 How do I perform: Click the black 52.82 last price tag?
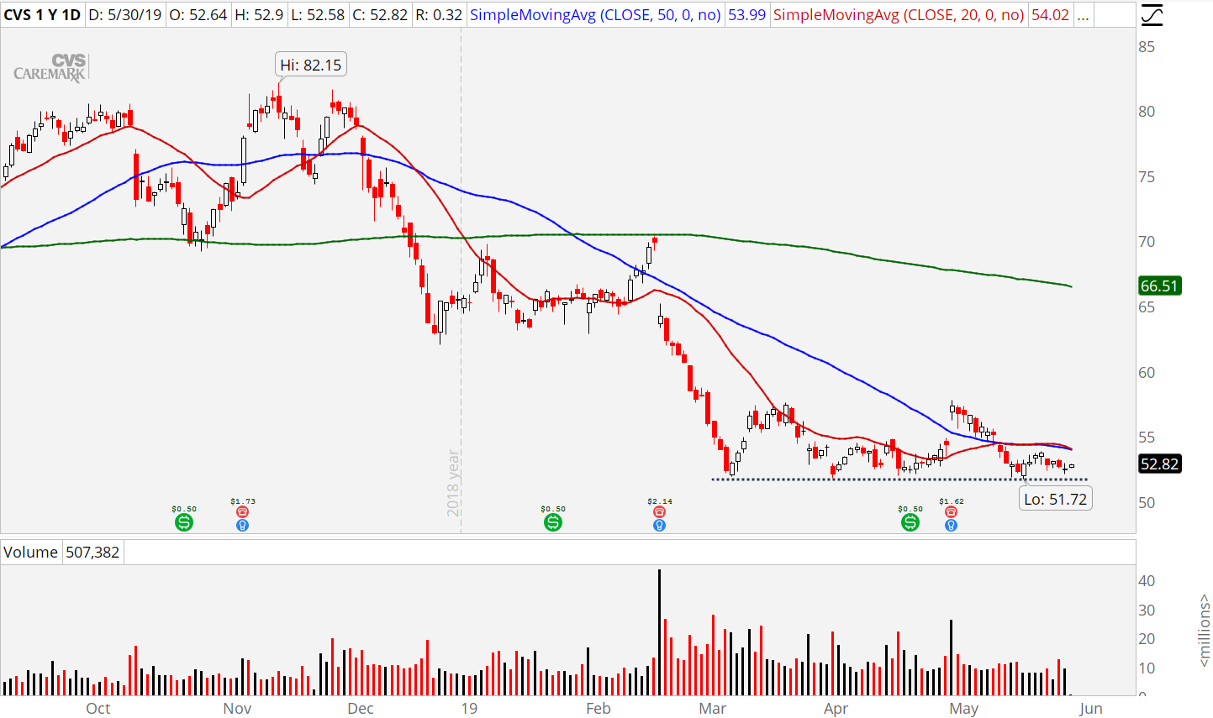click(1159, 464)
